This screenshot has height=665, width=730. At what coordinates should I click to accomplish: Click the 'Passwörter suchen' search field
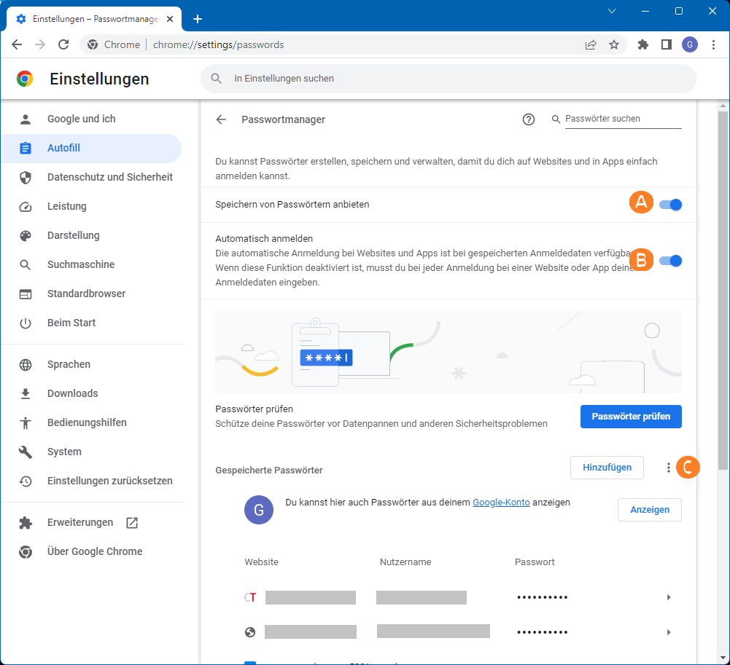[622, 119]
